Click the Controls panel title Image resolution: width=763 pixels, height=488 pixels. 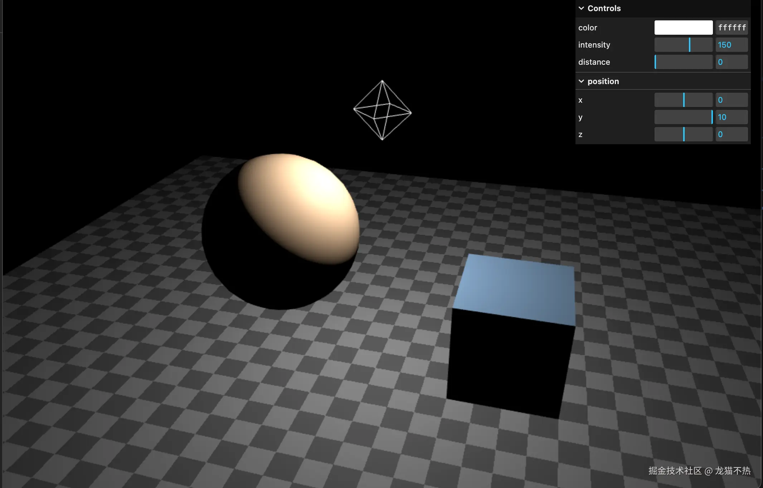point(604,8)
